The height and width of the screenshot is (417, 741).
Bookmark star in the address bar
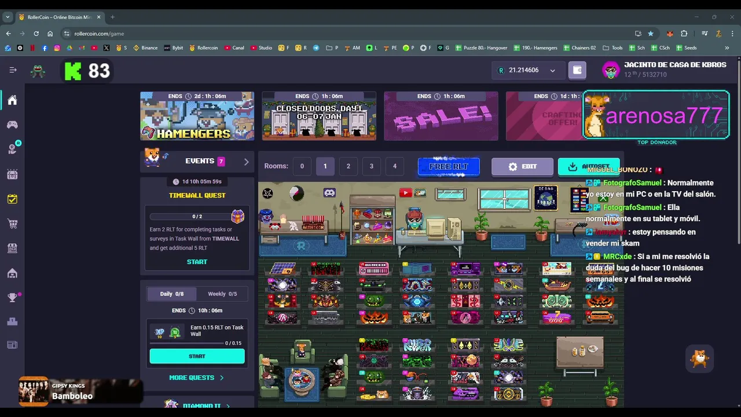pyautogui.click(x=651, y=34)
